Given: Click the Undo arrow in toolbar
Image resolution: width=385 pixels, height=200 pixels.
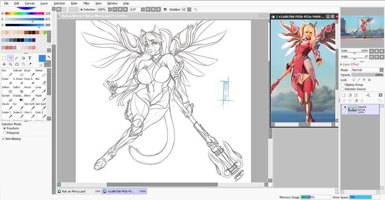Looking at the screenshot, I should click(59, 9).
